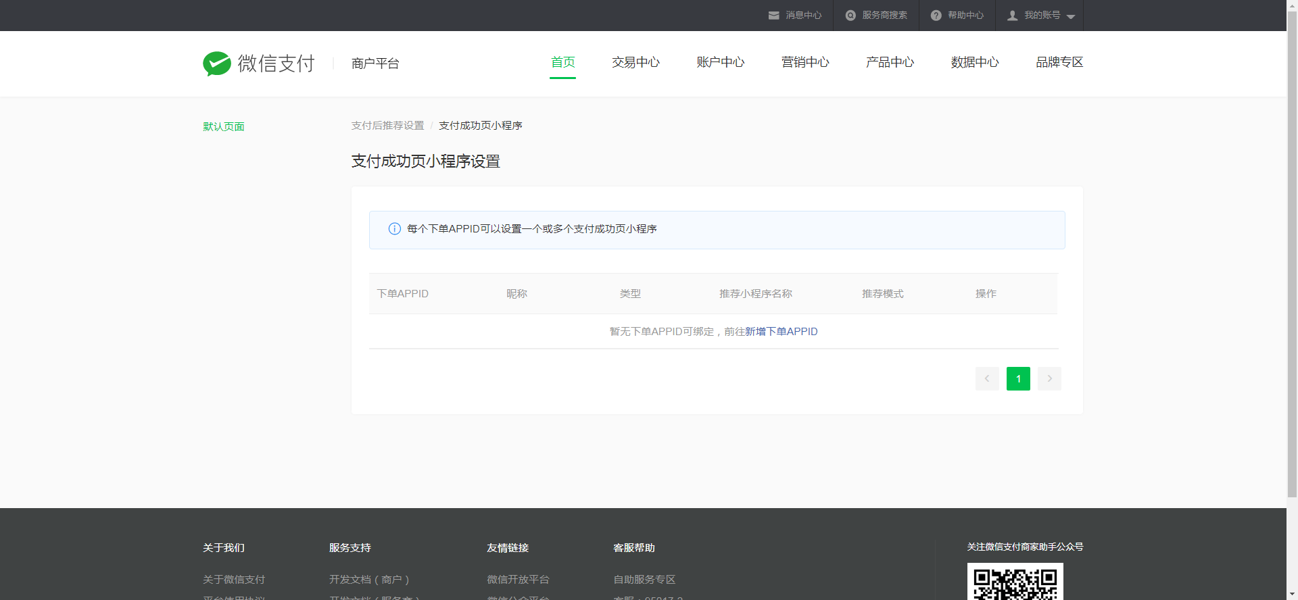Click the 客服帮助 footer heading
Image resolution: width=1298 pixels, height=600 pixels.
coord(634,548)
